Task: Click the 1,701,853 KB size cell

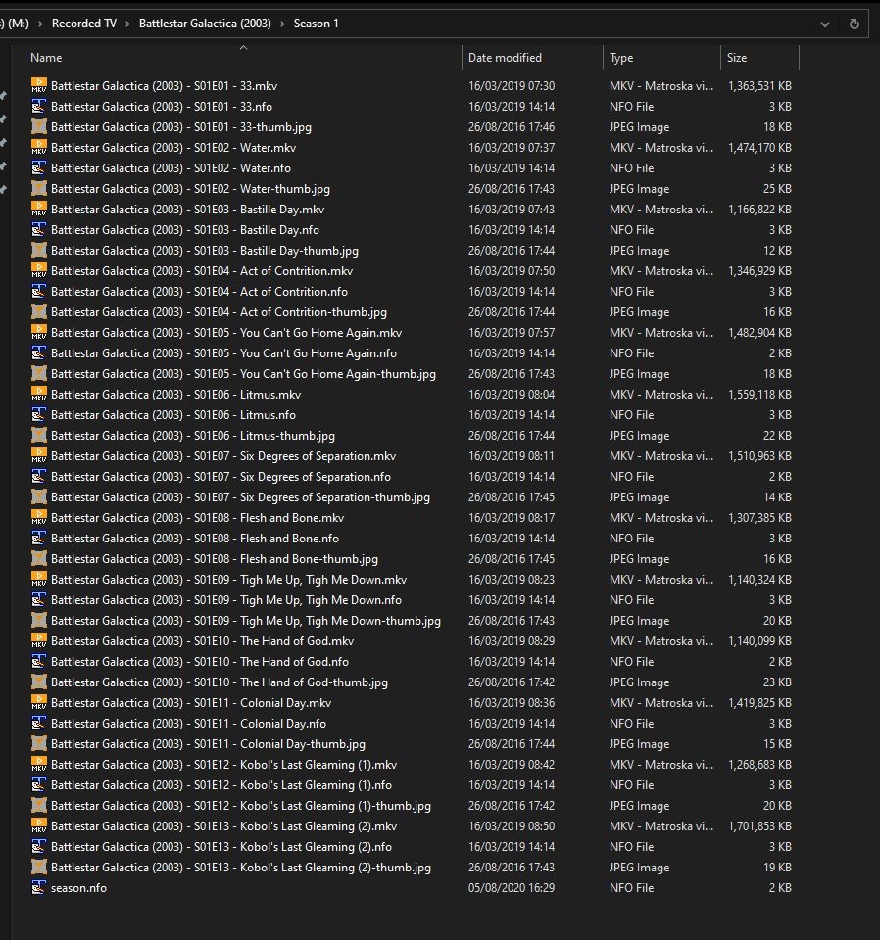Action: [759, 826]
